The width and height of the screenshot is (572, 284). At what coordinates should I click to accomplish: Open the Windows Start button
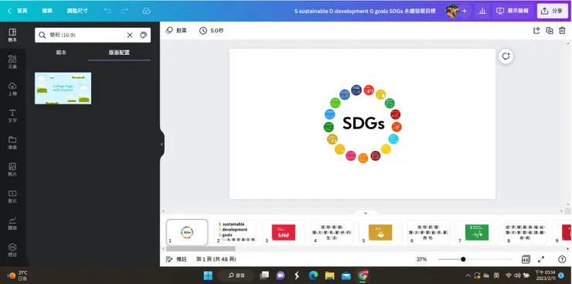[x=208, y=275]
